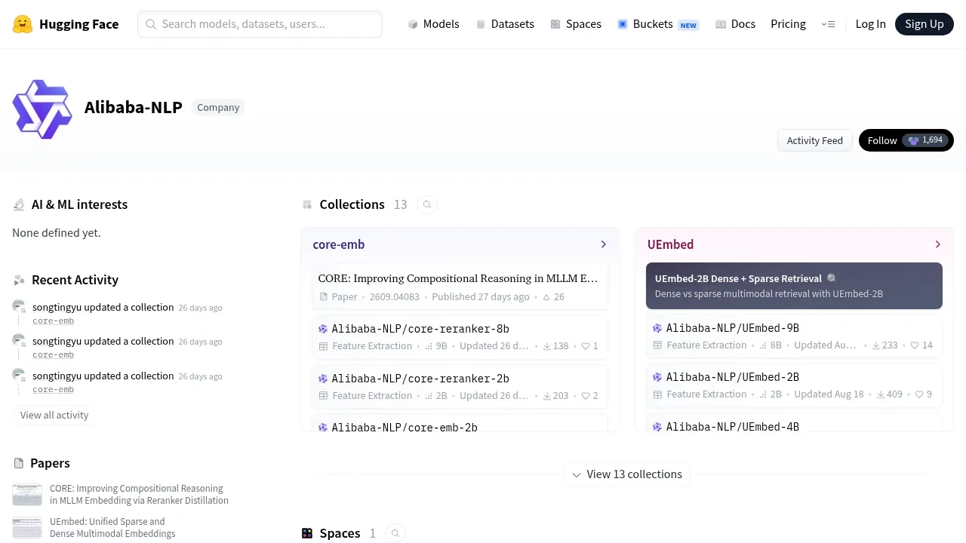Click the Spaces section heading icon
Screen dimensions: 966x543
[x=307, y=533]
